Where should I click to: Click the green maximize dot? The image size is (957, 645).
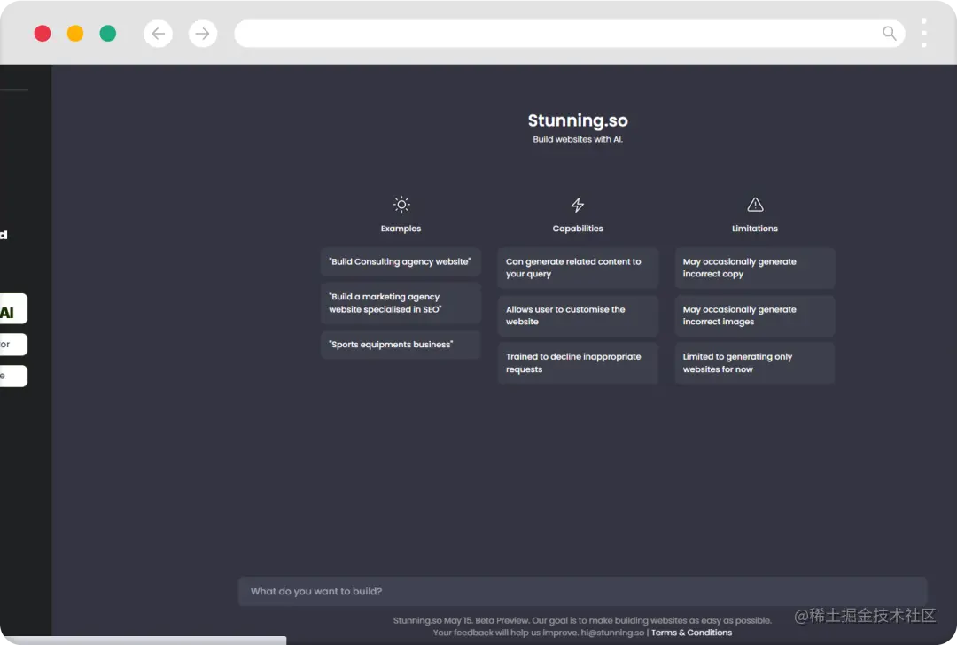[108, 34]
